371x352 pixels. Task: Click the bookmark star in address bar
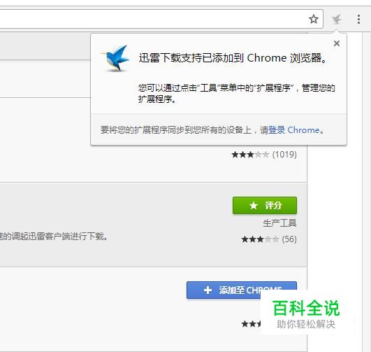point(314,19)
